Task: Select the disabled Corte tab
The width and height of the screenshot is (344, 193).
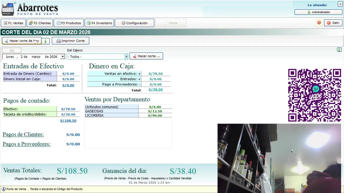Action: coord(171,23)
